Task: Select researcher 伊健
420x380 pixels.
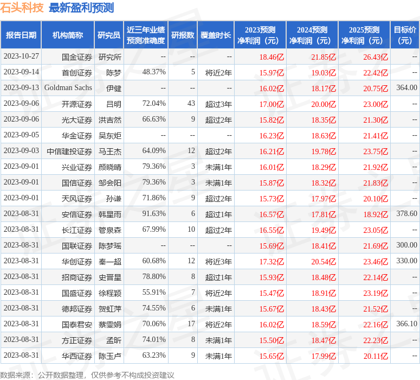Action: (114, 88)
